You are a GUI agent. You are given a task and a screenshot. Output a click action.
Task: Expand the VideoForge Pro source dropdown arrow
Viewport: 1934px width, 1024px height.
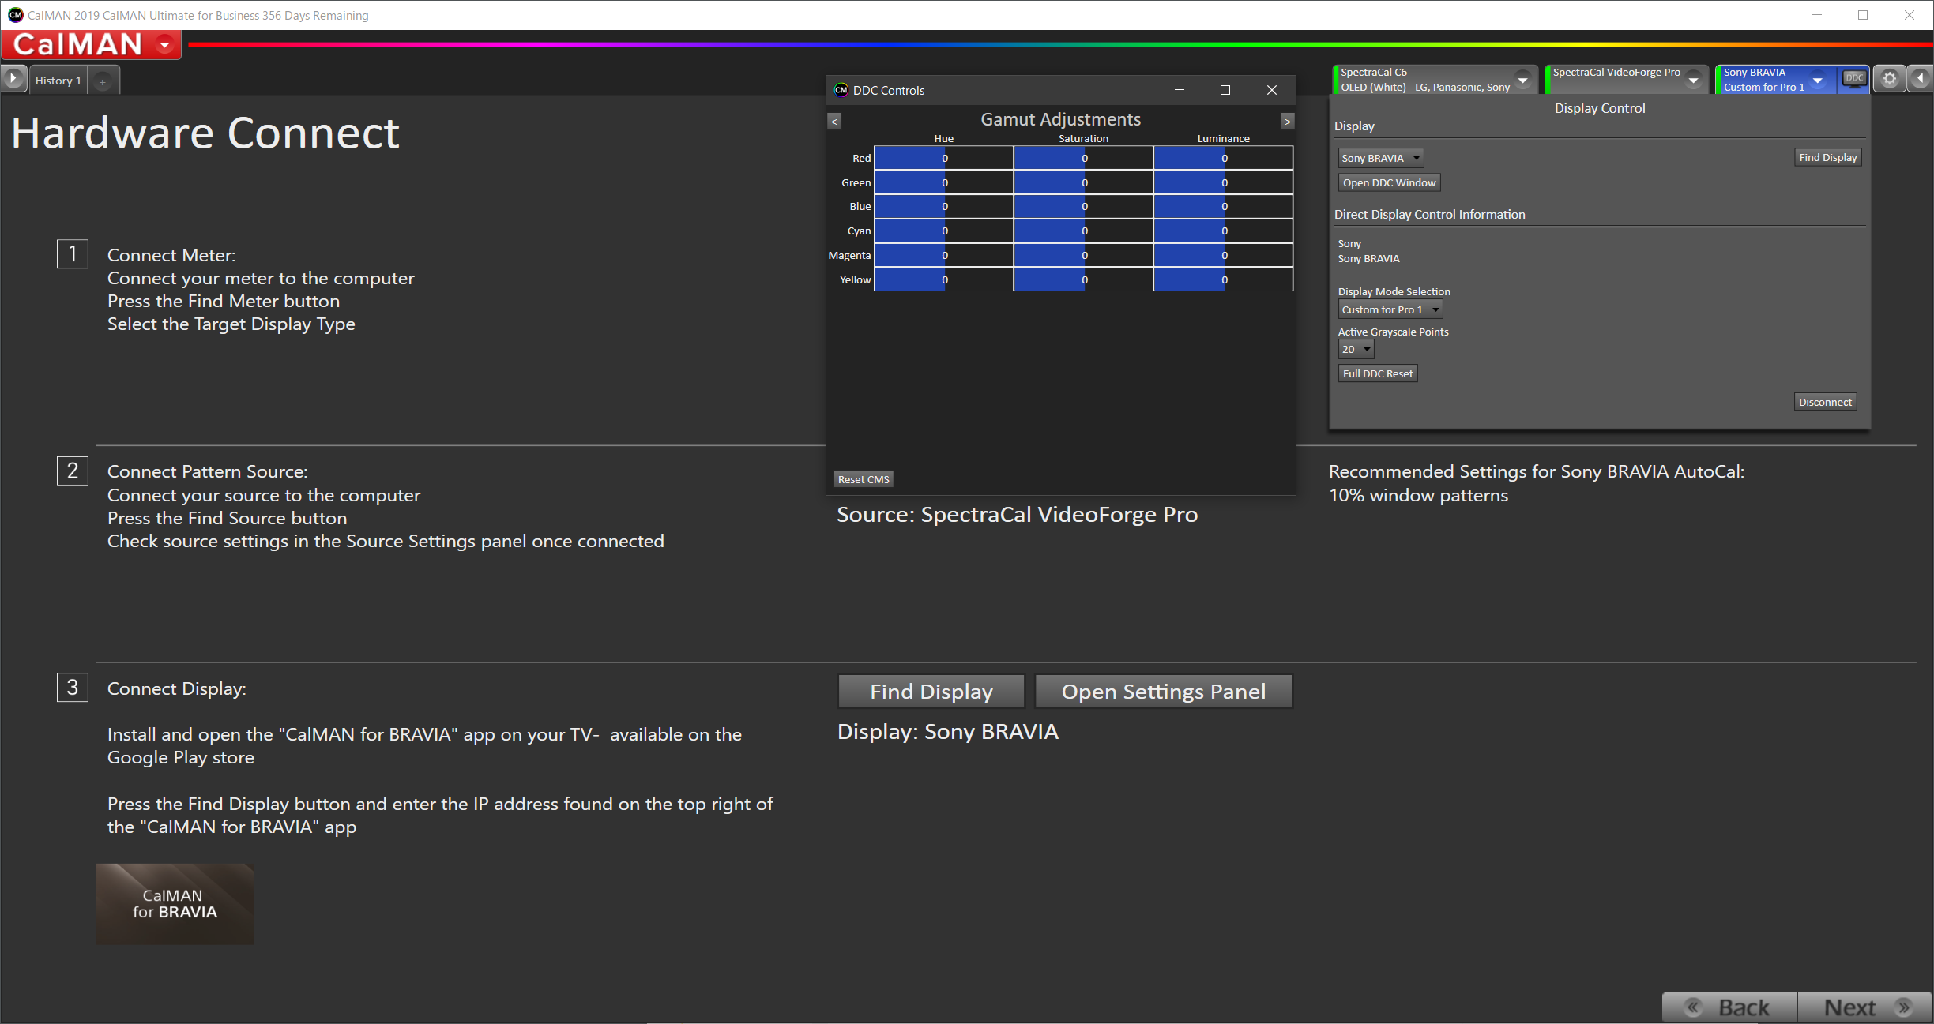click(1694, 81)
